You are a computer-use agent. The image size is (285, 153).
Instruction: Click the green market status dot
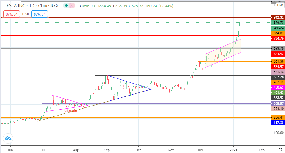(x=66, y=6)
